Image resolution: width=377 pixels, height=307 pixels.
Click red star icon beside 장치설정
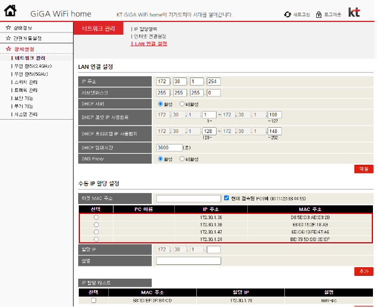click(8, 49)
